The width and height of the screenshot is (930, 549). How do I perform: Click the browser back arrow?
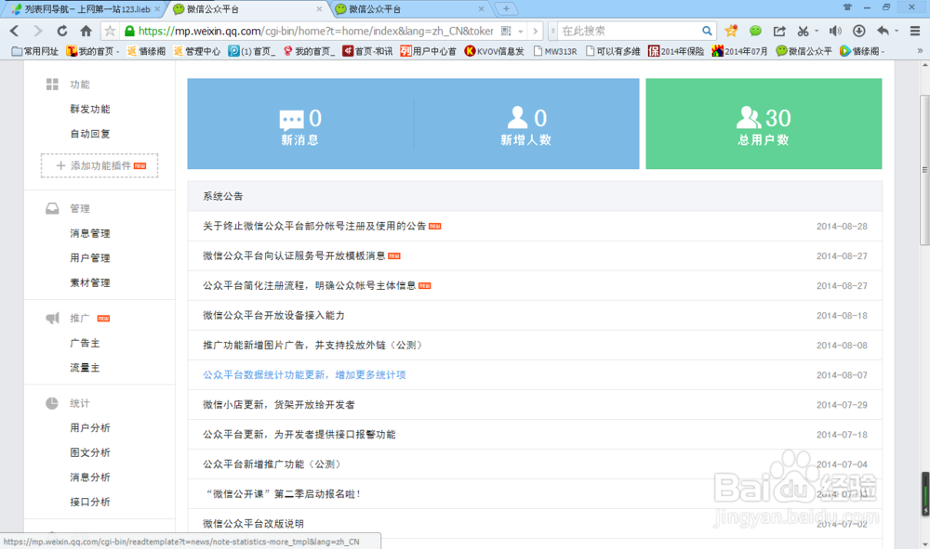click(14, 31)
